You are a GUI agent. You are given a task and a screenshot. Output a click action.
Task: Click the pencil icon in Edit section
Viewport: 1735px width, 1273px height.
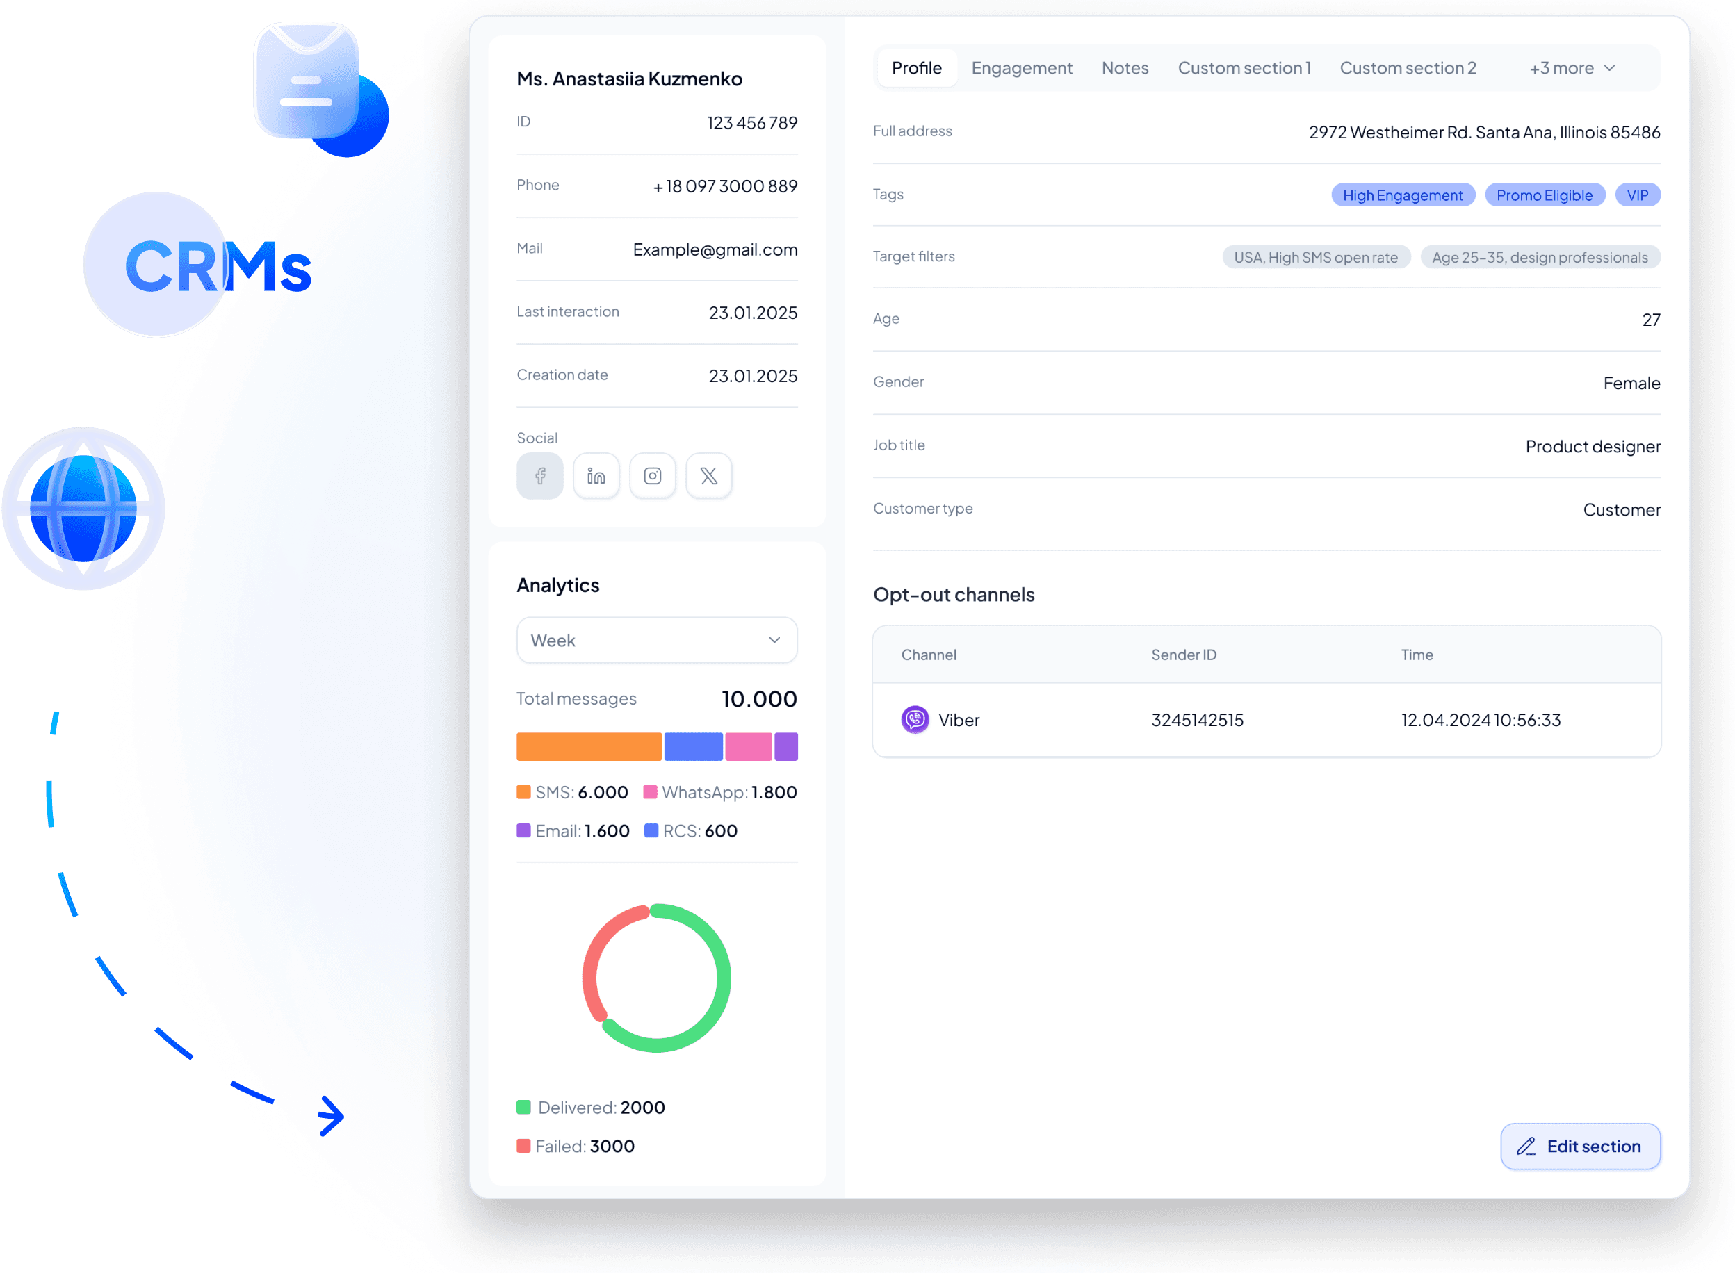[1526, 1147]
